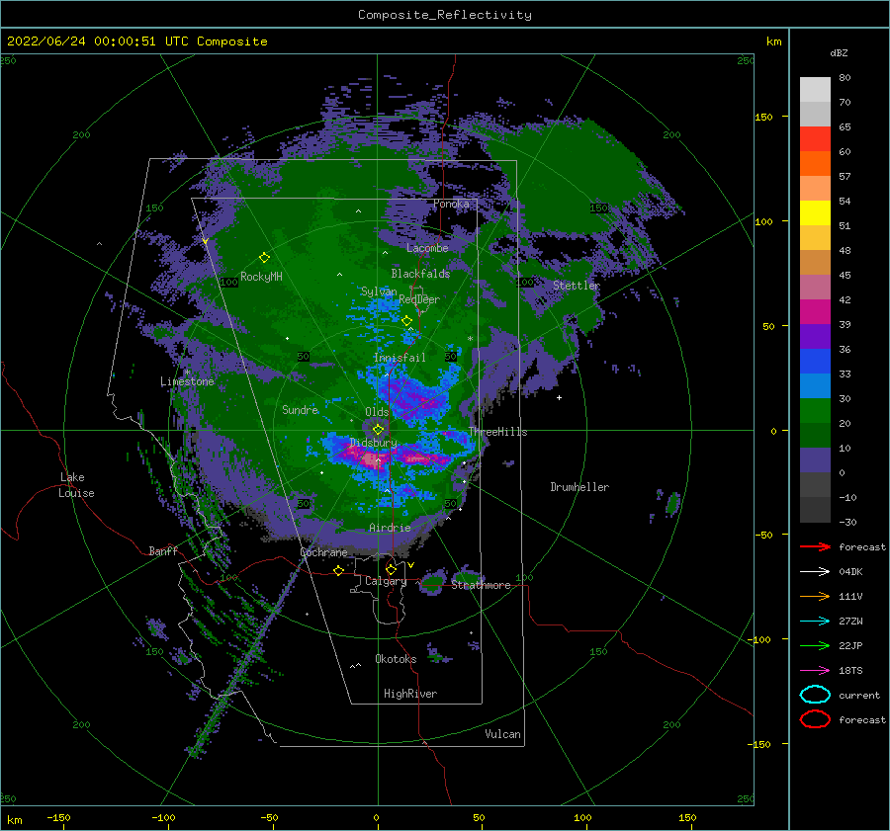
Task: Click the cyan current ellipse legend icon
Action: 815,695
